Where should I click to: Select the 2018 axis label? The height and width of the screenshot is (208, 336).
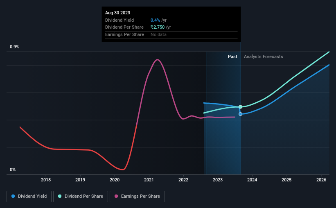click(46, 180)
